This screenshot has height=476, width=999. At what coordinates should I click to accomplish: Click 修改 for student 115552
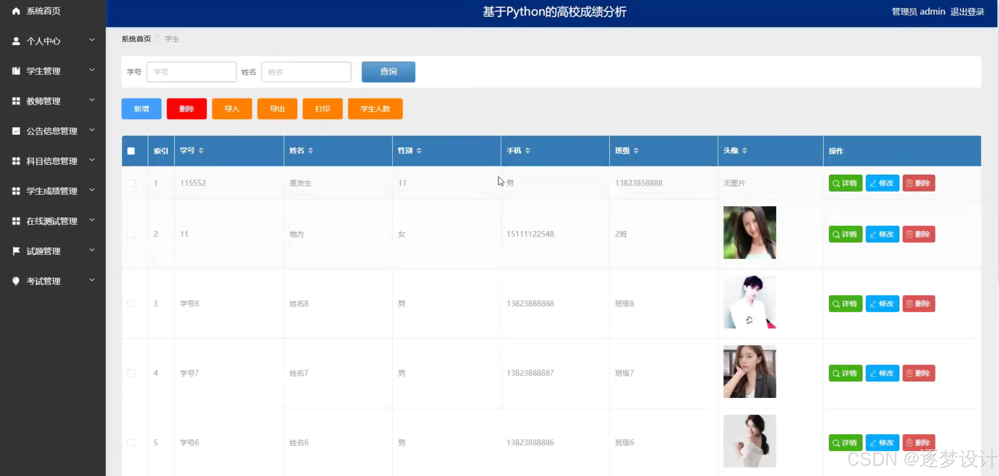882,183
